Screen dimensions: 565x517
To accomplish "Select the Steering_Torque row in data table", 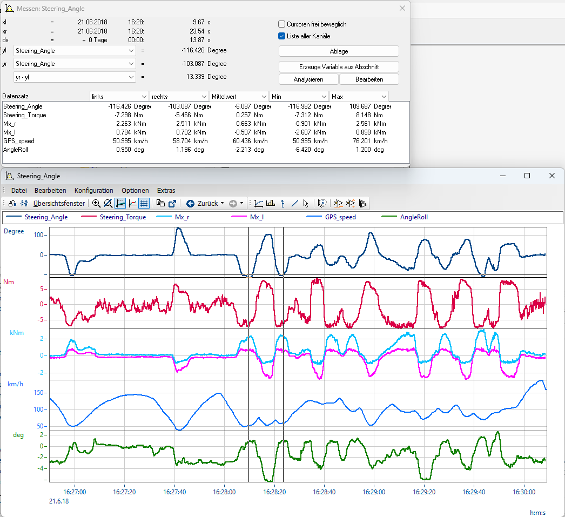I will [25, 115].
